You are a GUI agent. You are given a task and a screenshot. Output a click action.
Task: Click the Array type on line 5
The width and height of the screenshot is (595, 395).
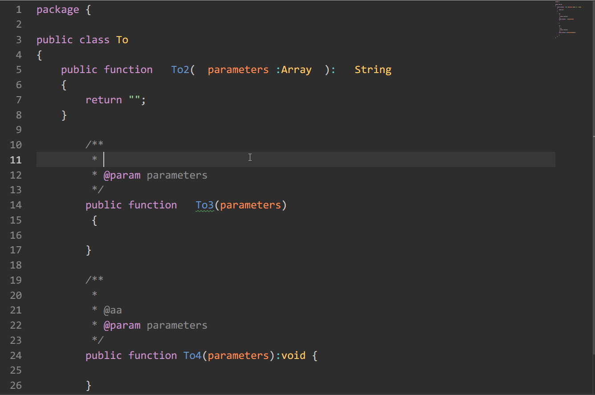pos(296,70)
